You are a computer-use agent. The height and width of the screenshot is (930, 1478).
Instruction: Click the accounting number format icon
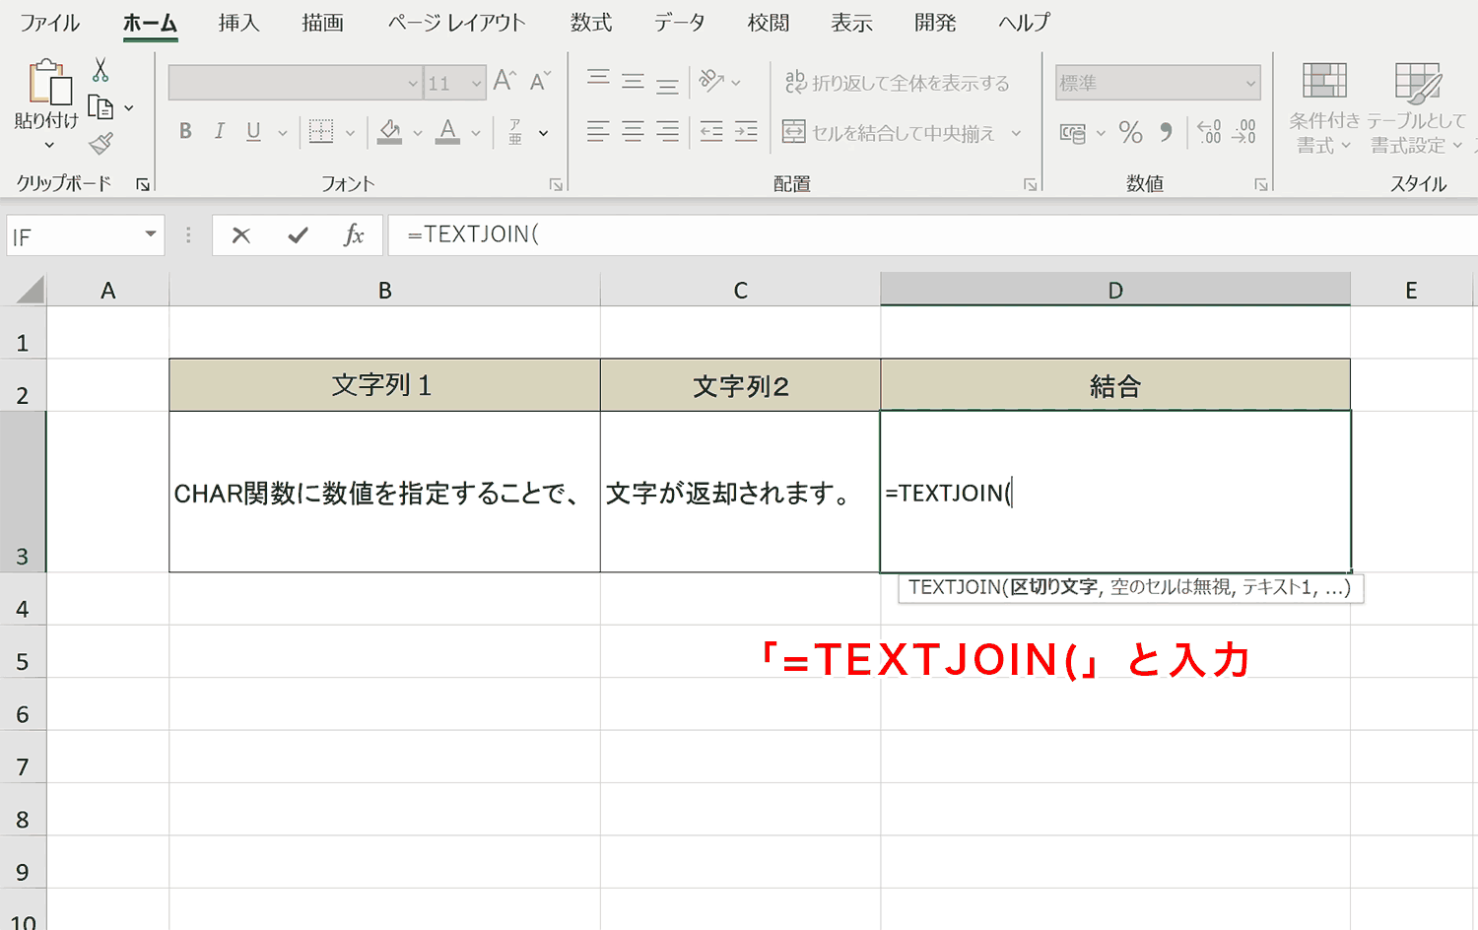point(1072,132)
